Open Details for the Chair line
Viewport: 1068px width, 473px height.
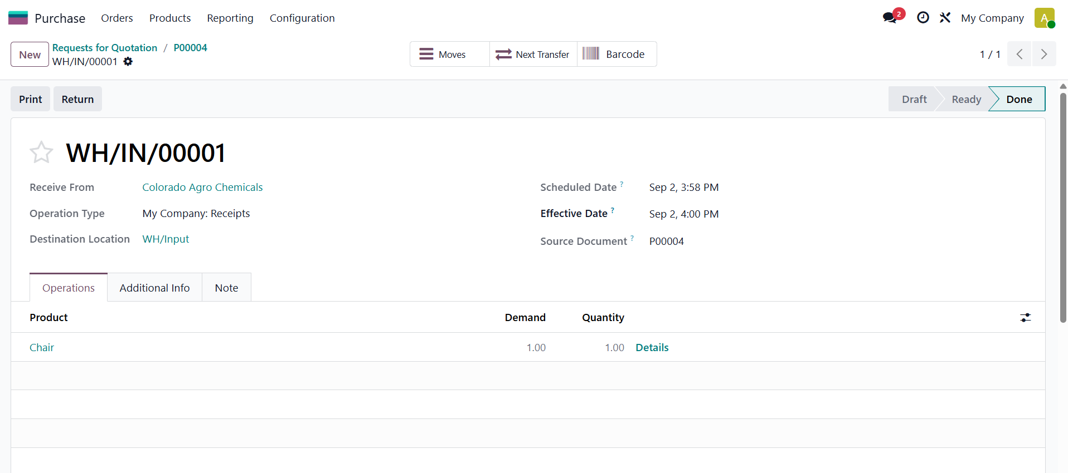pyautogui.click(x=652, y=348)
